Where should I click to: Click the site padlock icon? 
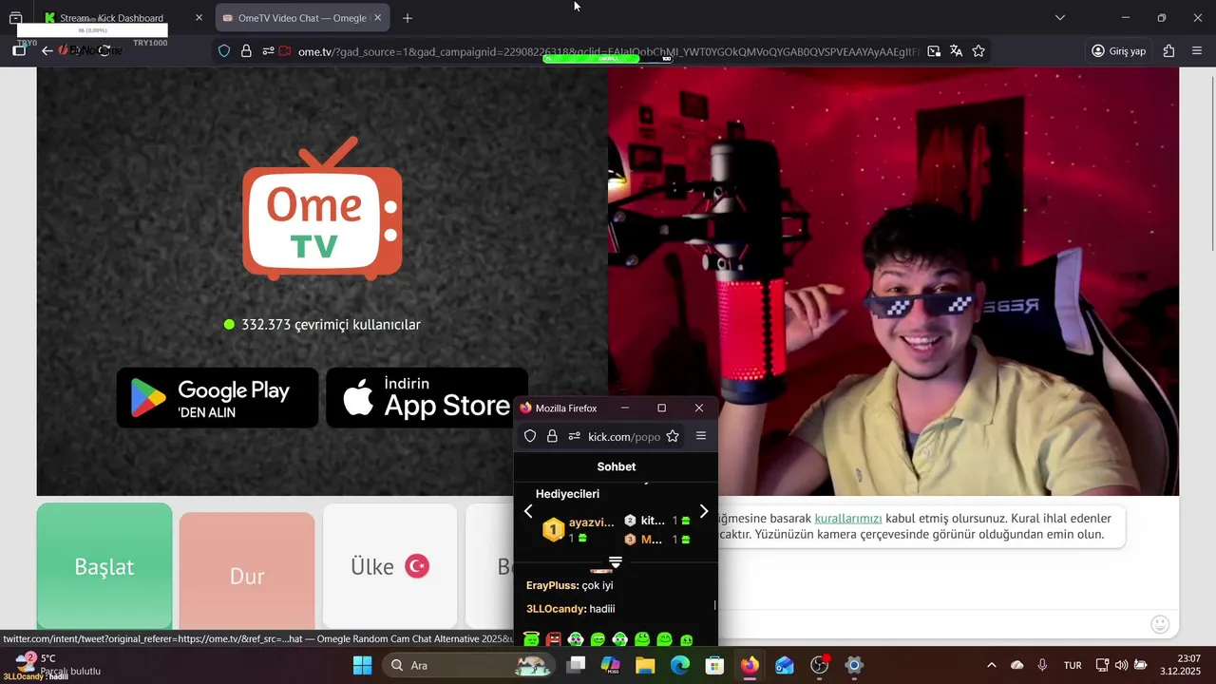click(246, 51)
